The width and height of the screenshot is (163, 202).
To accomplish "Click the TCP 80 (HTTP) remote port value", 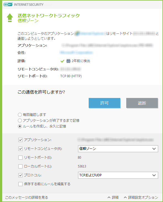I will tap(71, 76).
